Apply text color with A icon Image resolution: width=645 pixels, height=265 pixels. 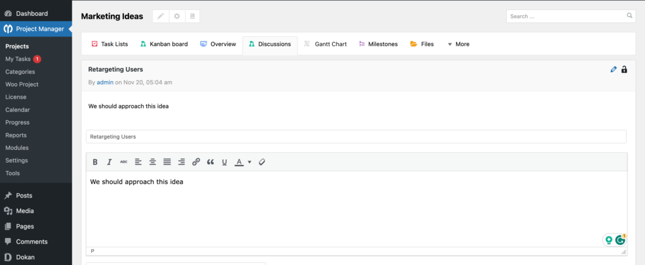pyautogui.click(x=239, y=162)
